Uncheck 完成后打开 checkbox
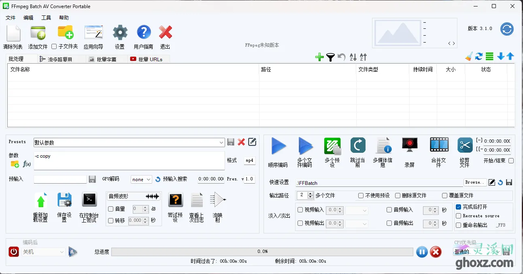This screenshot has width=523, height=274. coord(459,207)
